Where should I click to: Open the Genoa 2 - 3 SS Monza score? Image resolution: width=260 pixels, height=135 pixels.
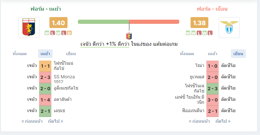point(45,77)
